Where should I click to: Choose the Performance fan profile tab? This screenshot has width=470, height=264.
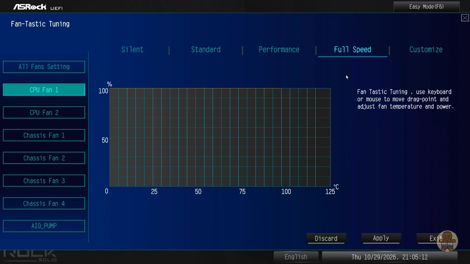(279, 49)
